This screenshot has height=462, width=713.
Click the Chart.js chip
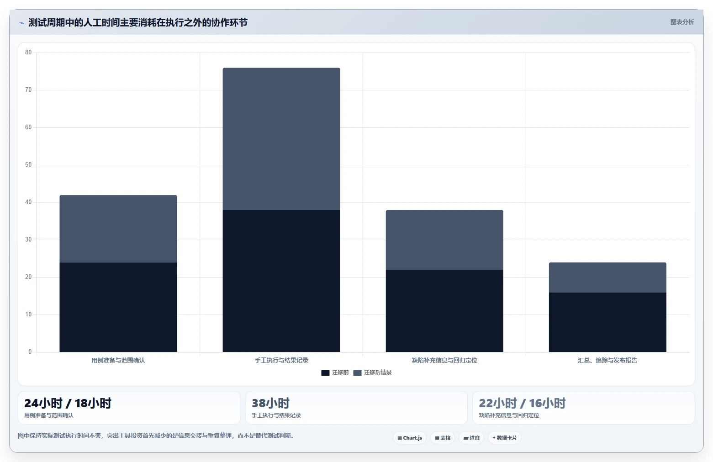tap(410, 438)
